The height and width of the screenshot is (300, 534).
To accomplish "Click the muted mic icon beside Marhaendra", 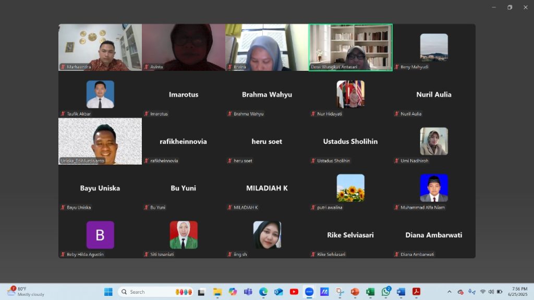I will [63, 67].
